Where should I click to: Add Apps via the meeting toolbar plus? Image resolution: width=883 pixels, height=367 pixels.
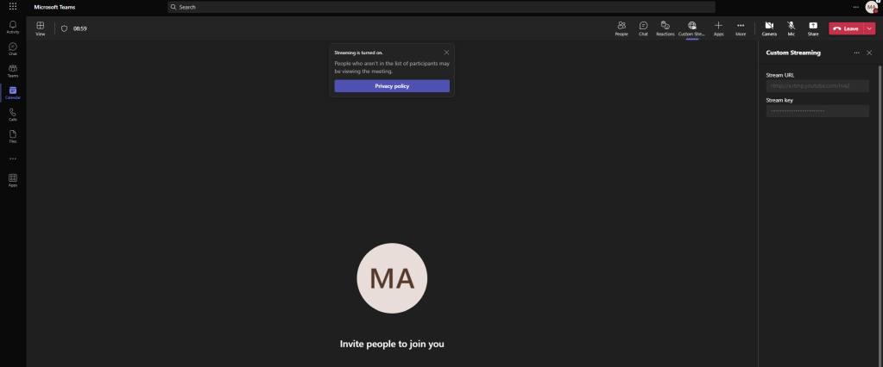(x=718, y=28)
